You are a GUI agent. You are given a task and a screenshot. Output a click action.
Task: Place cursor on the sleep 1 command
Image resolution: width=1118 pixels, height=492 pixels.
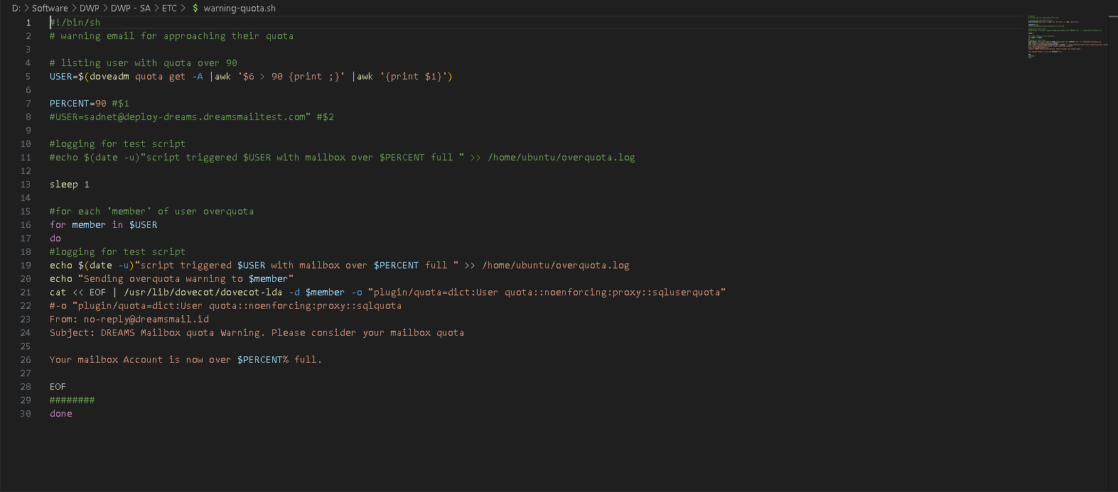[x=69, y=185]
